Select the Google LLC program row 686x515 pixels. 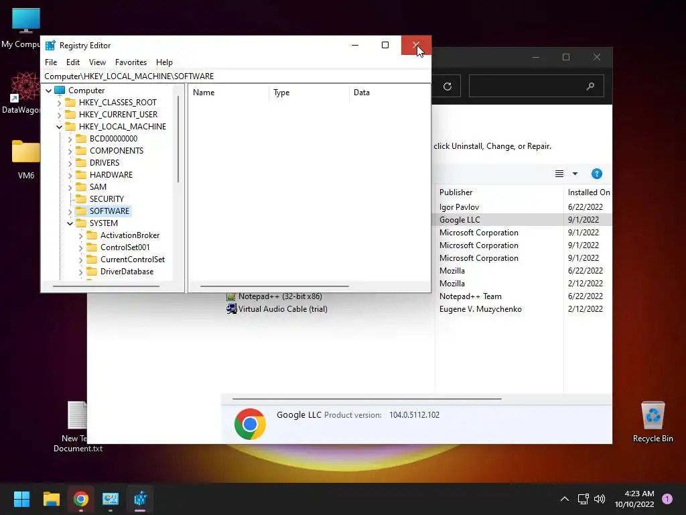pyautogui.click(x=523, y=220)
